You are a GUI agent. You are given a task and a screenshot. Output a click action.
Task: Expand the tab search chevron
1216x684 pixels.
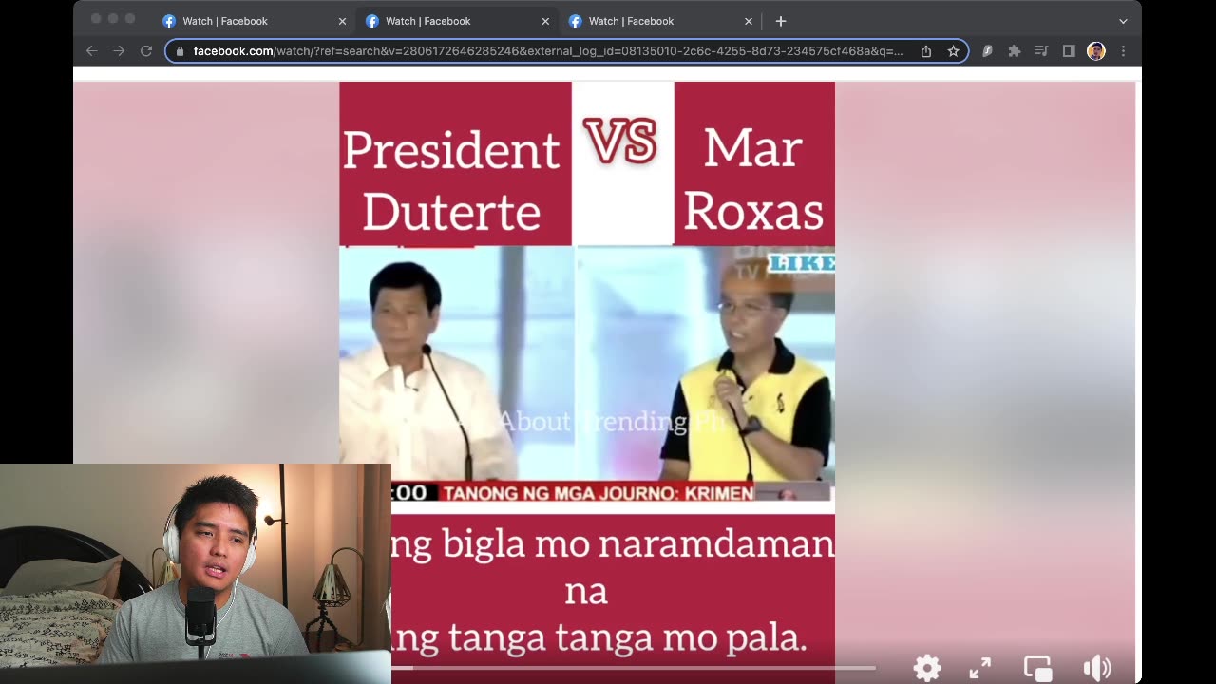coord(1123,21)
